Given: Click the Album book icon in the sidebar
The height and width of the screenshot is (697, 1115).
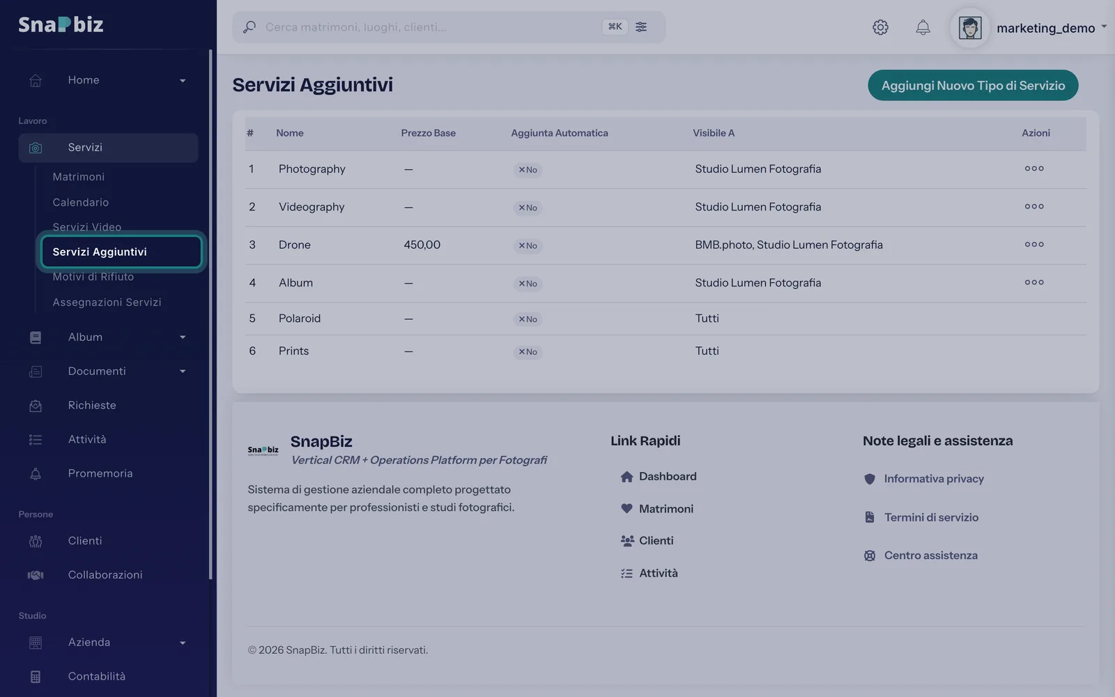Looking at the screenshot, I should pyautogui.click(x=36, y=337).
